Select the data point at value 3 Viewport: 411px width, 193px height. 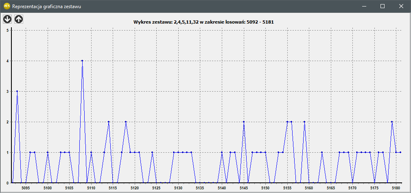[17, 91]
